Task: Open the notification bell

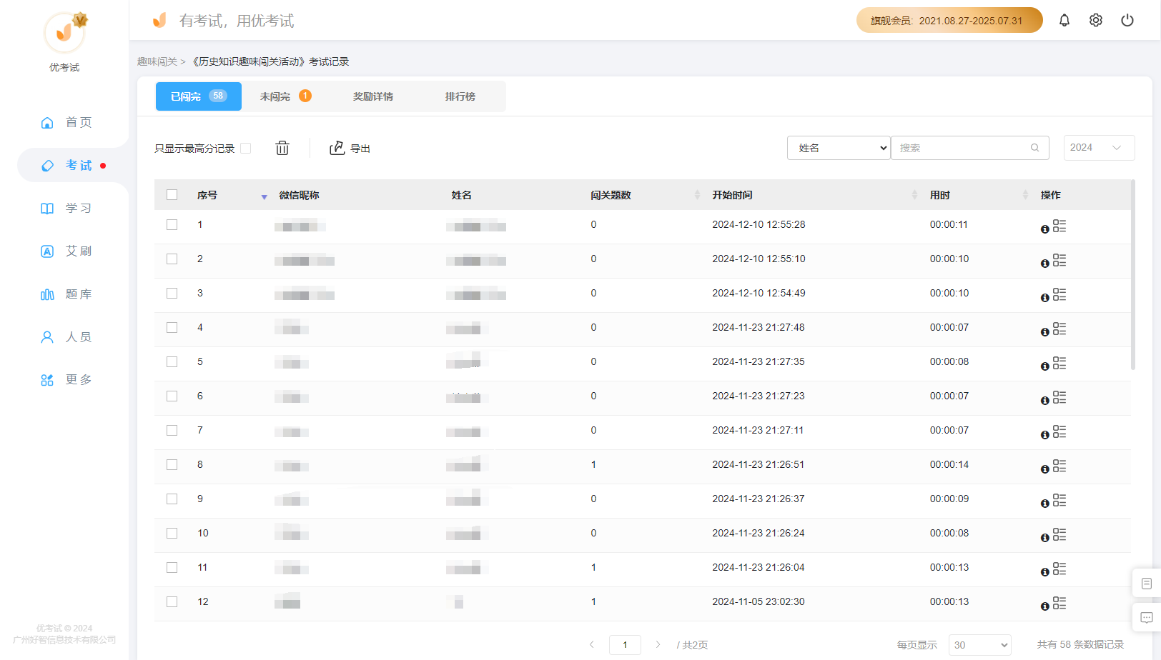Action: [1064, 20]
